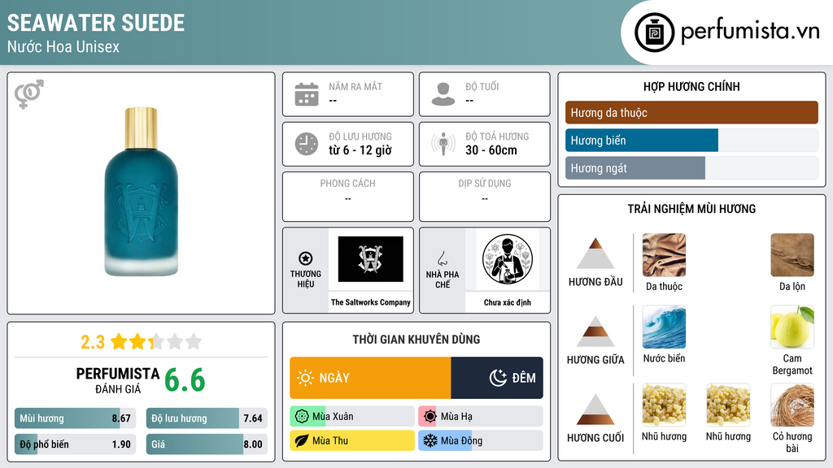Click the PHONG CÁCH card

348,197
